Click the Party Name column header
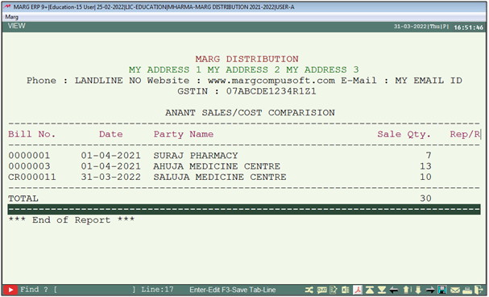 coord(184,134)
